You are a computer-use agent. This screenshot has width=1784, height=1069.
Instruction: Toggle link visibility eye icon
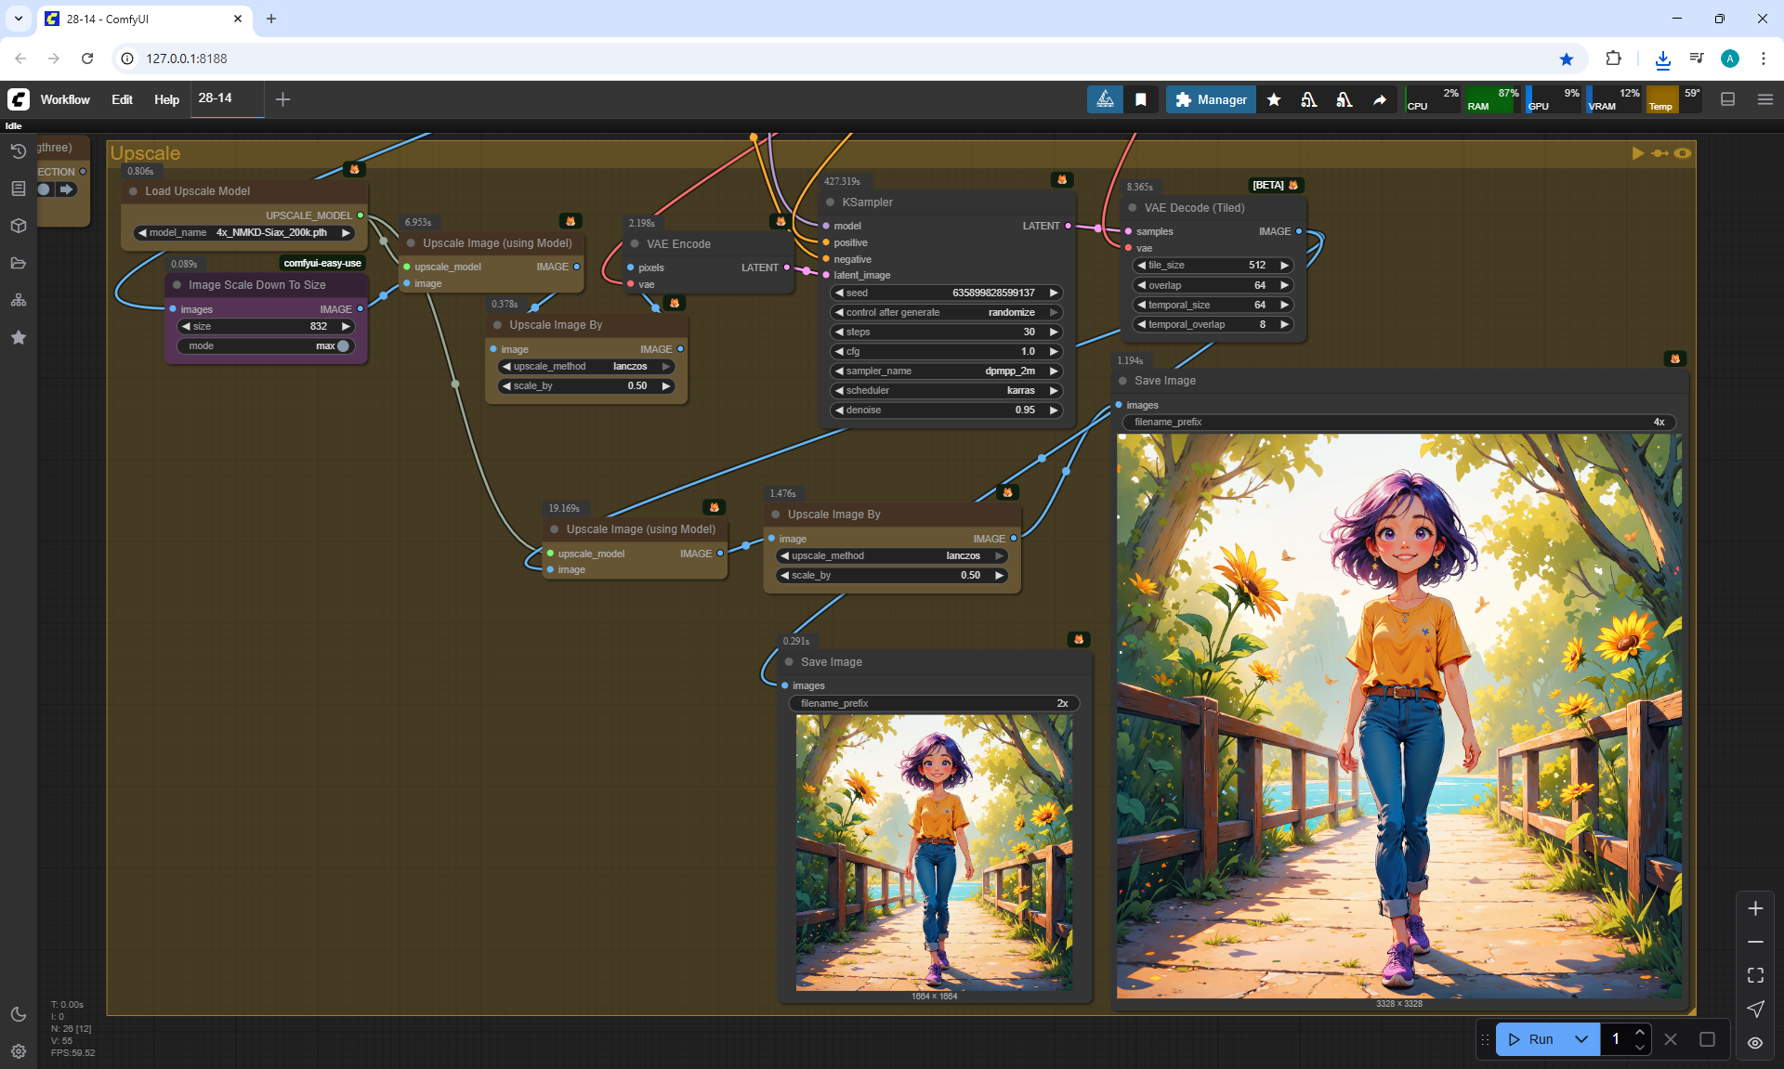coord(1755,1043)
